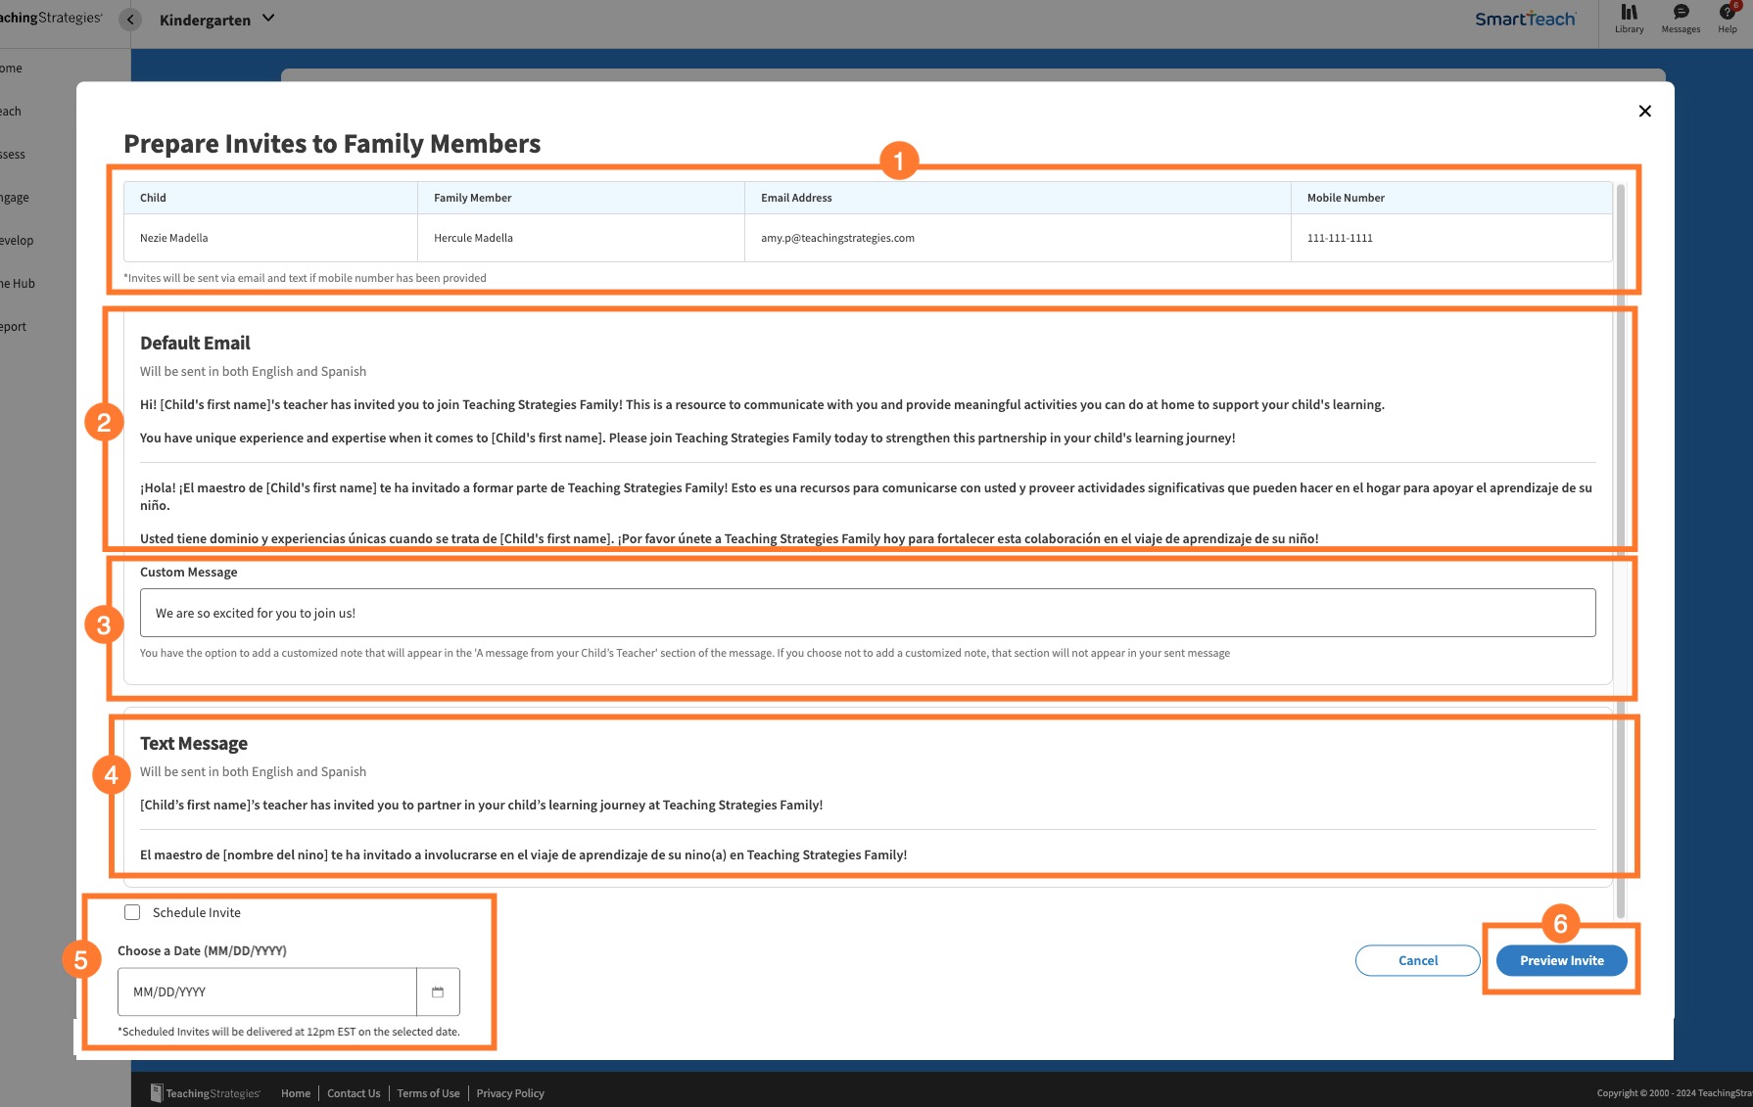The width and height of the screenshot is (1753, 1107).
Task: Cancel the family invite
Action: (1417, 960)
